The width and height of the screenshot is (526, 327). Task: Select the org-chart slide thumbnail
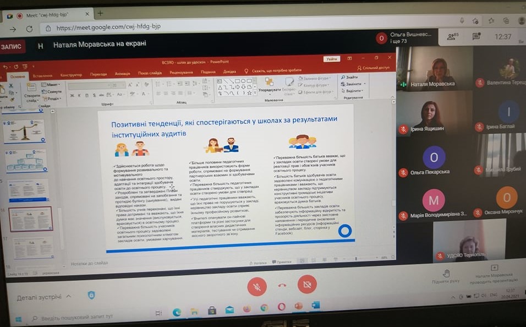(26, 161)
